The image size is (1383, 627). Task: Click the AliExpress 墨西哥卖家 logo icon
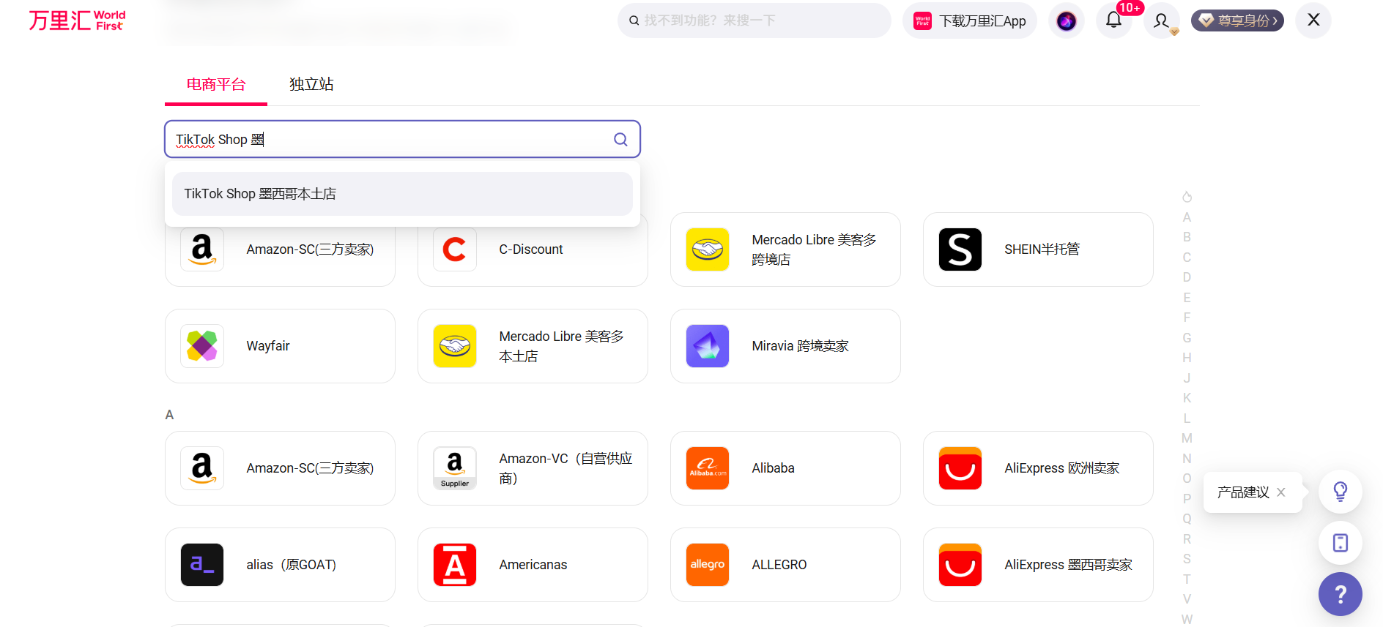[960, 565]
